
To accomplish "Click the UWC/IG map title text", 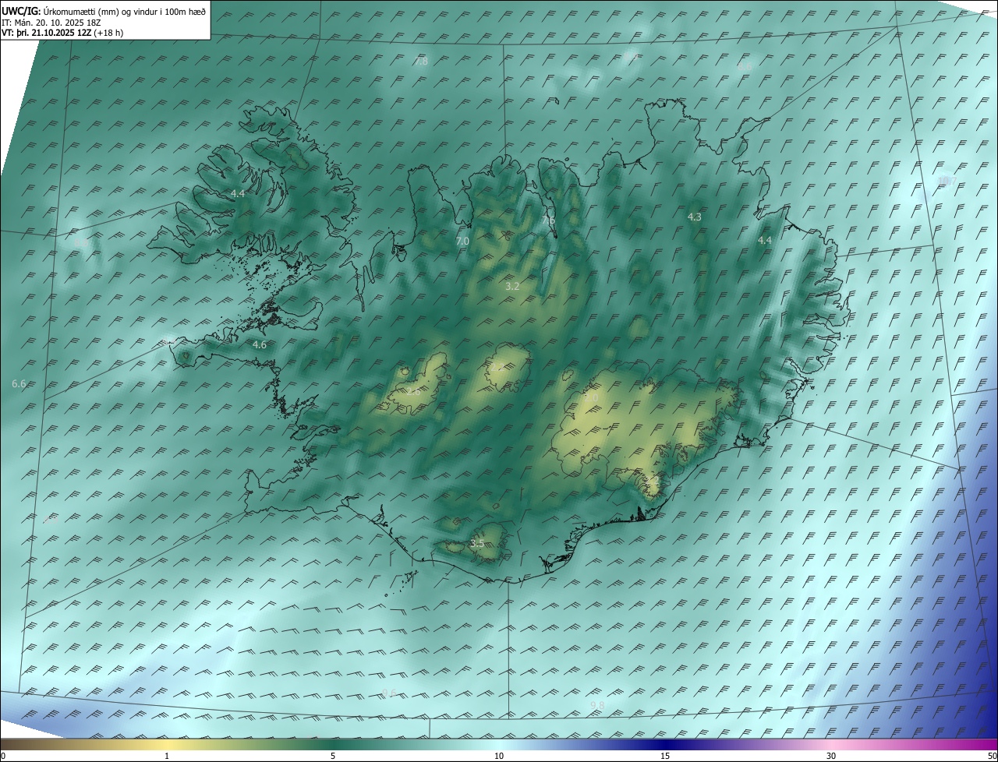I will (104, 12).
